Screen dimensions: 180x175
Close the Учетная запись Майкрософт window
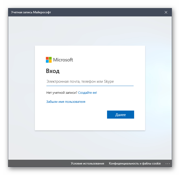[x=166, y=12]
